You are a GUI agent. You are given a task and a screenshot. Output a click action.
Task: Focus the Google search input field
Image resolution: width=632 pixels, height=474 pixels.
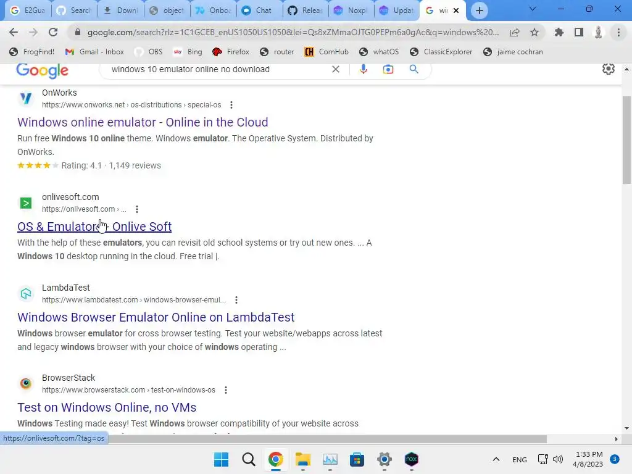click(218, 69)
